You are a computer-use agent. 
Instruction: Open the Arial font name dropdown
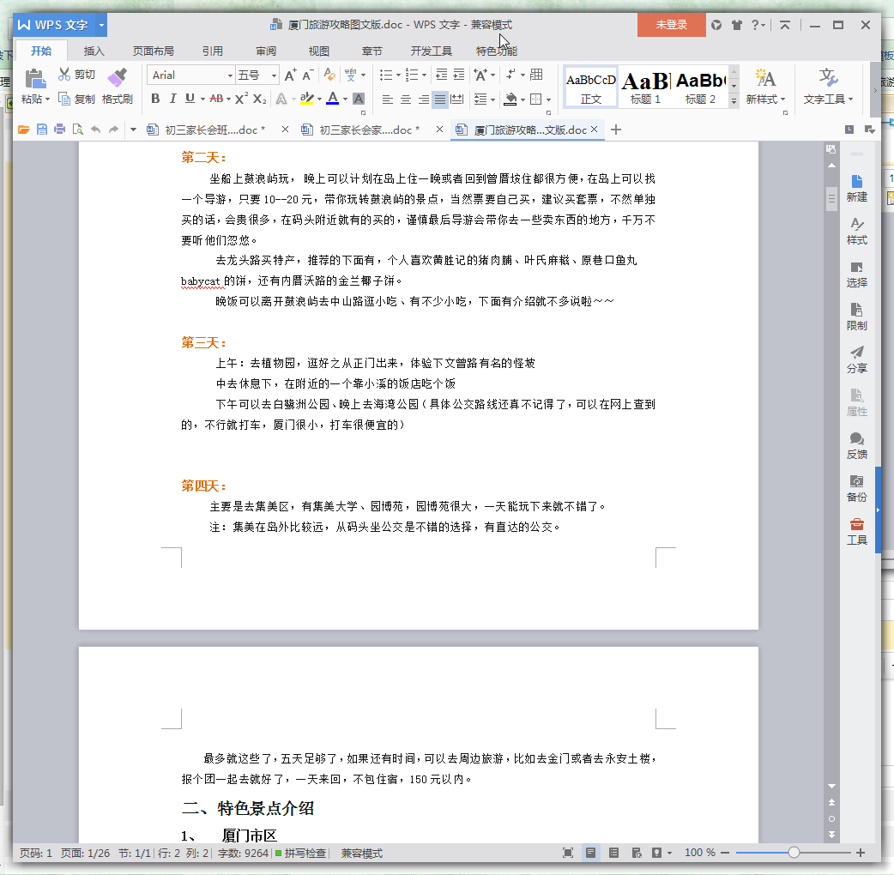point(230,75)
